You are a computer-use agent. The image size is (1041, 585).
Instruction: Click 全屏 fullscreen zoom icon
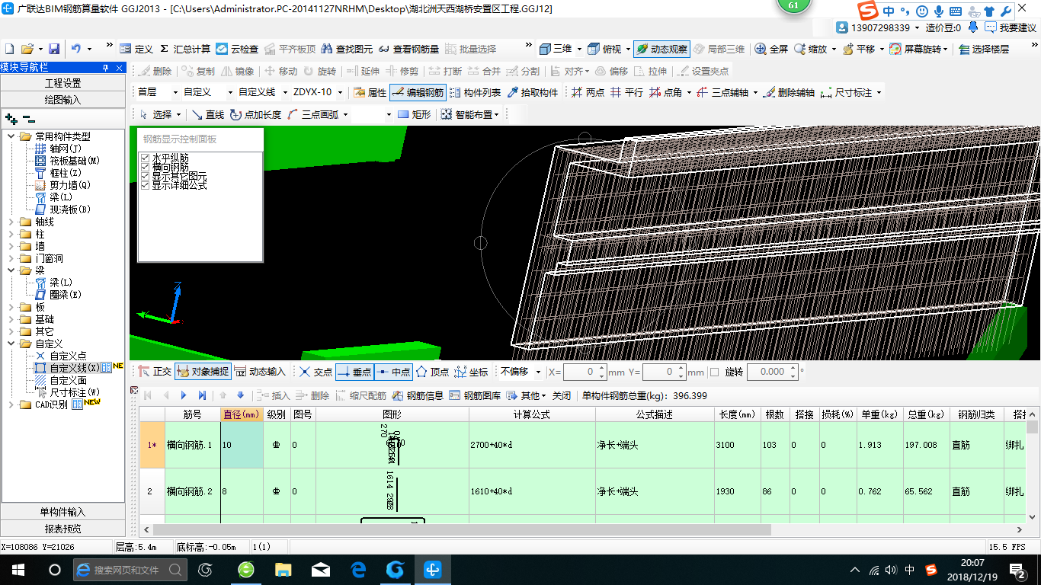(771, 49)
